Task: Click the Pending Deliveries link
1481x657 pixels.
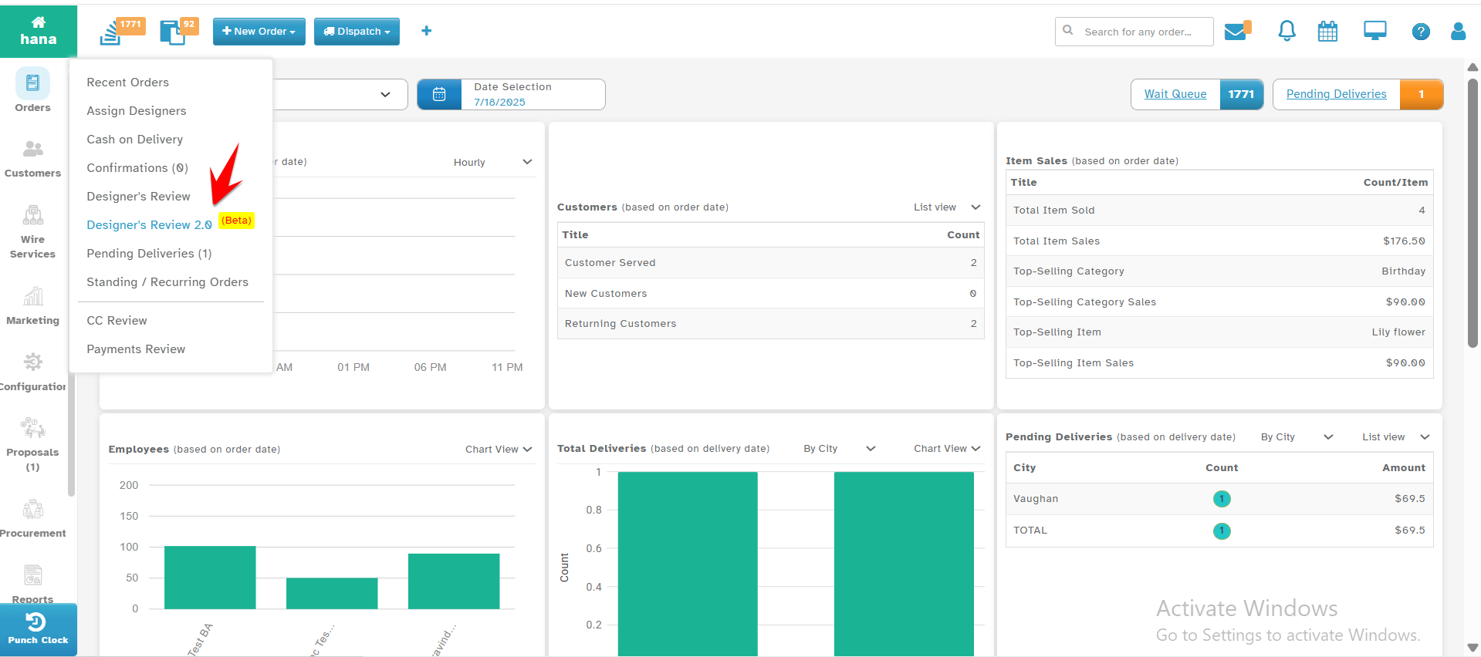Action: coord(1336,94)
